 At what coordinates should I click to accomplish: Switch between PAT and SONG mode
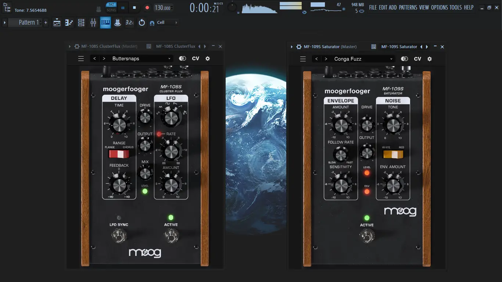point(111,7)
